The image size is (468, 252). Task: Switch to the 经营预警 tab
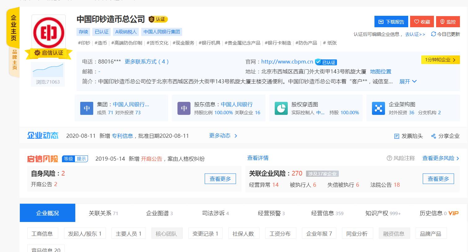[x=271, y=213]
